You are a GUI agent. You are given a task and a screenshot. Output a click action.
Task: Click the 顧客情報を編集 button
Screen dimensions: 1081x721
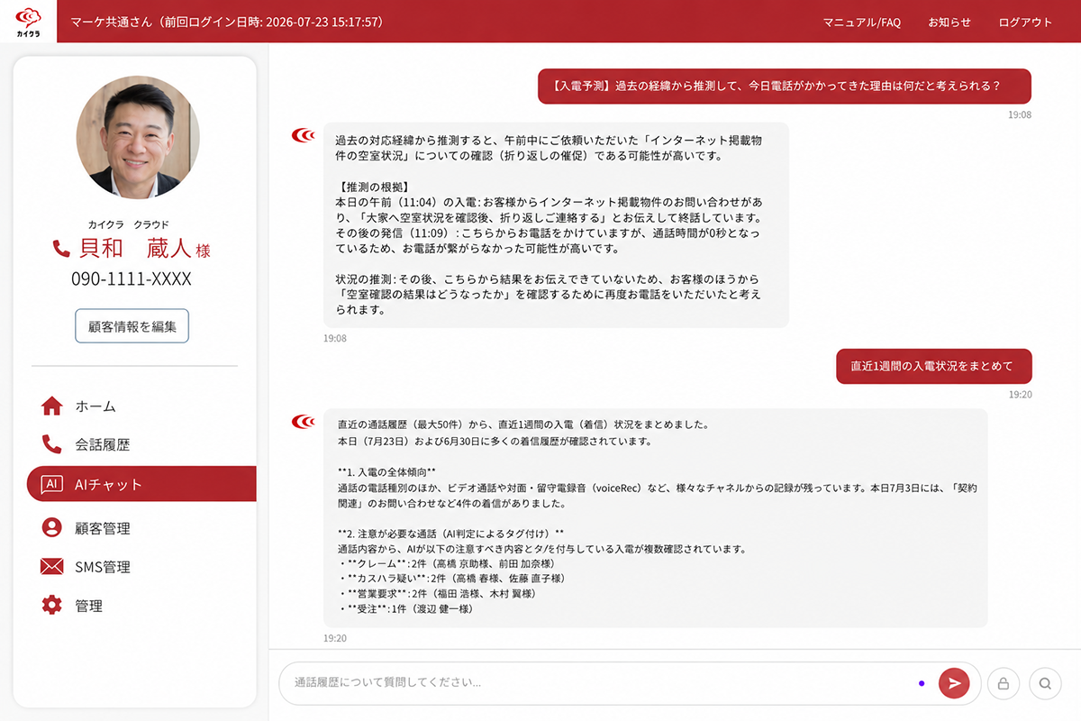point(132,326)
